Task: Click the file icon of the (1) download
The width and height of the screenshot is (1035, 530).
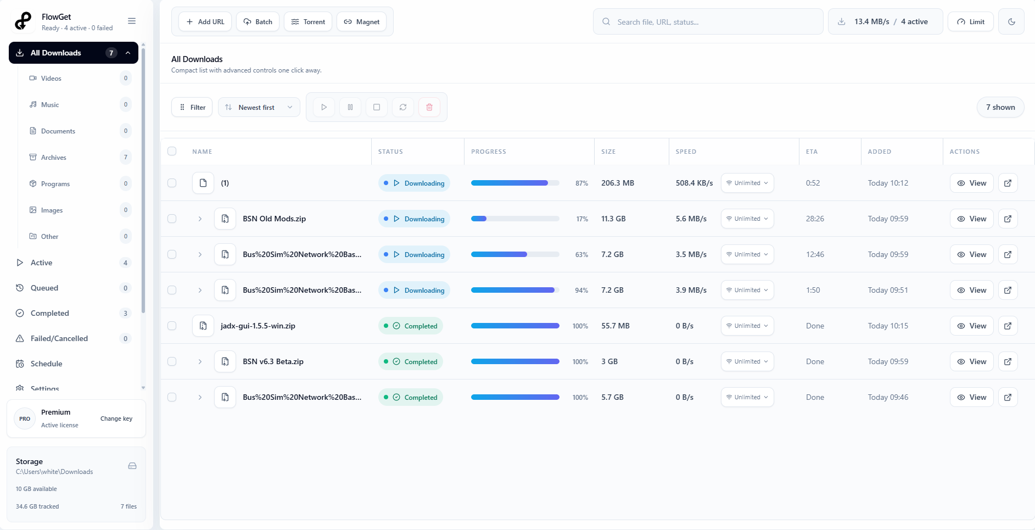Action: point(203,183)
